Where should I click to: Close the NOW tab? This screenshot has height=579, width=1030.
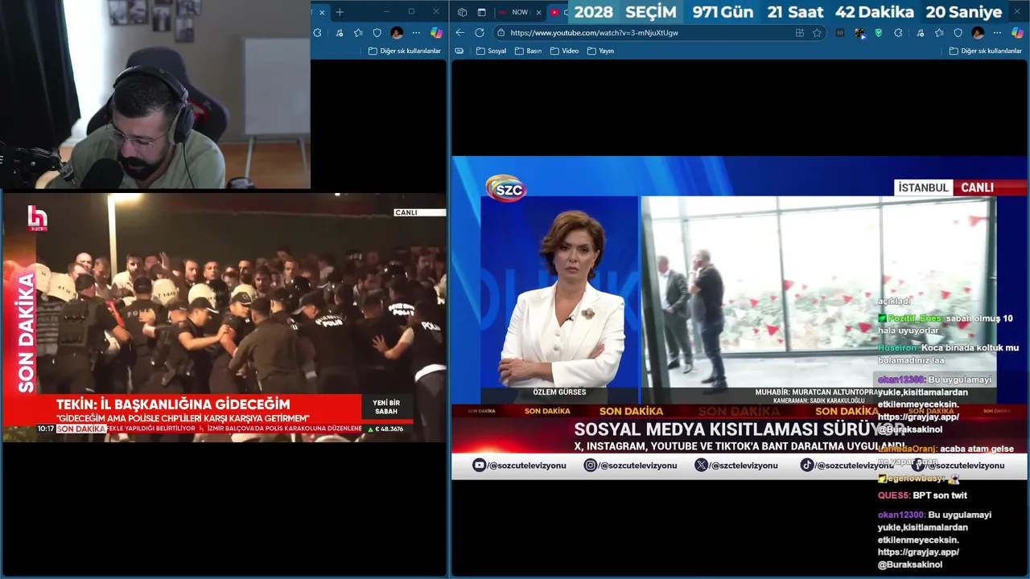[x=538, y=12]
